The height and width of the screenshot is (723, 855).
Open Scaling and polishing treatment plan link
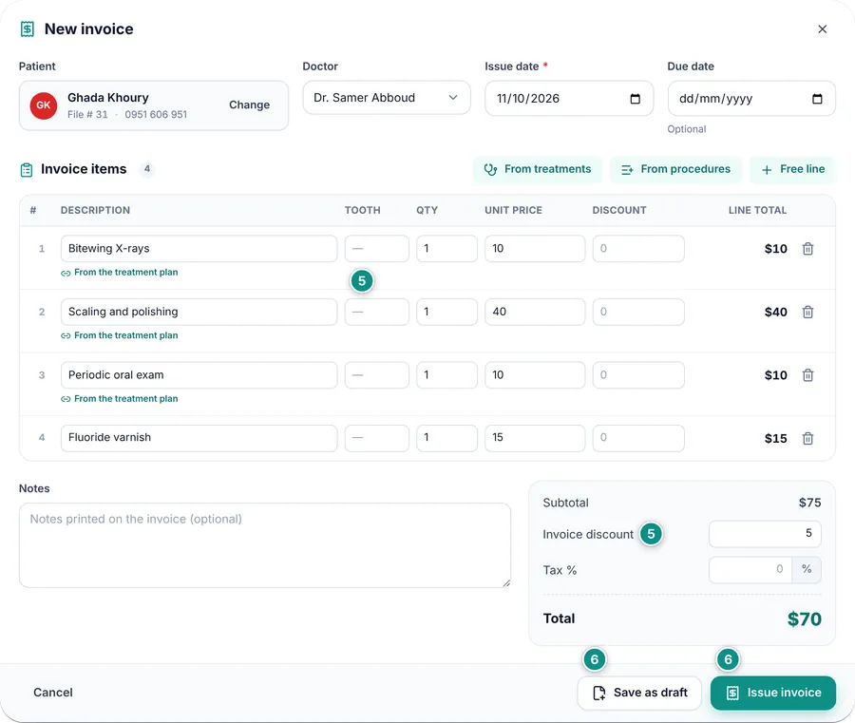(x=120, y=336)
